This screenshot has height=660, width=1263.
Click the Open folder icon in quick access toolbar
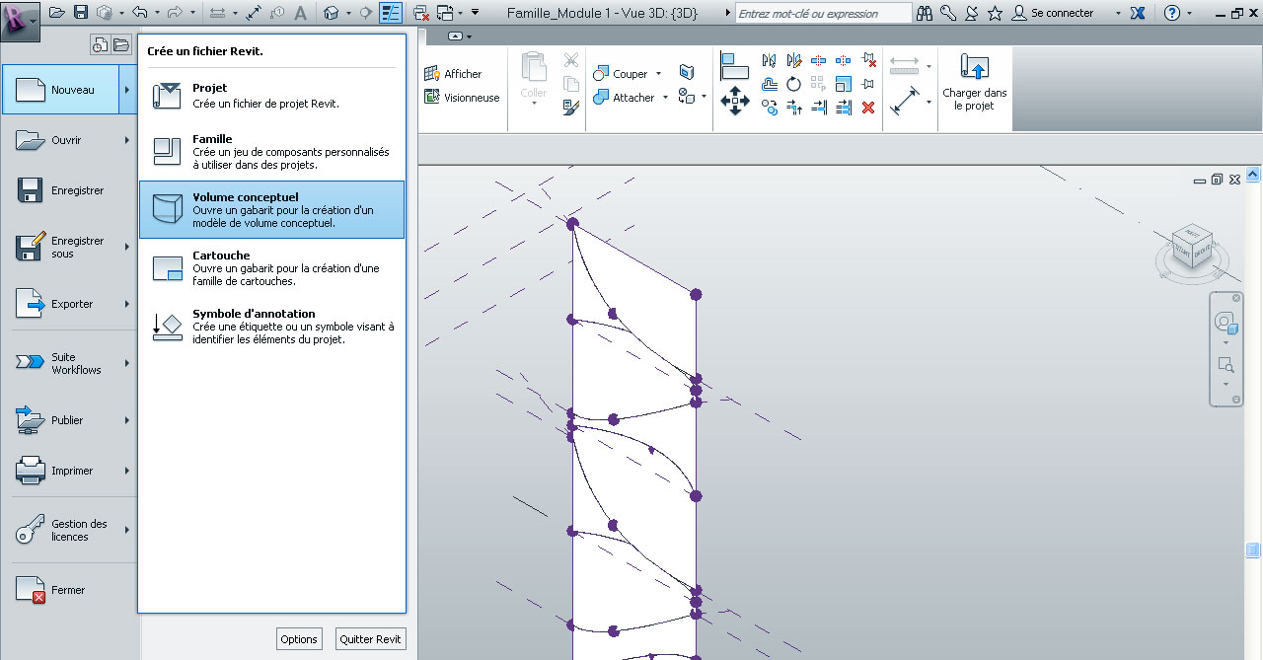click(57, 13)
